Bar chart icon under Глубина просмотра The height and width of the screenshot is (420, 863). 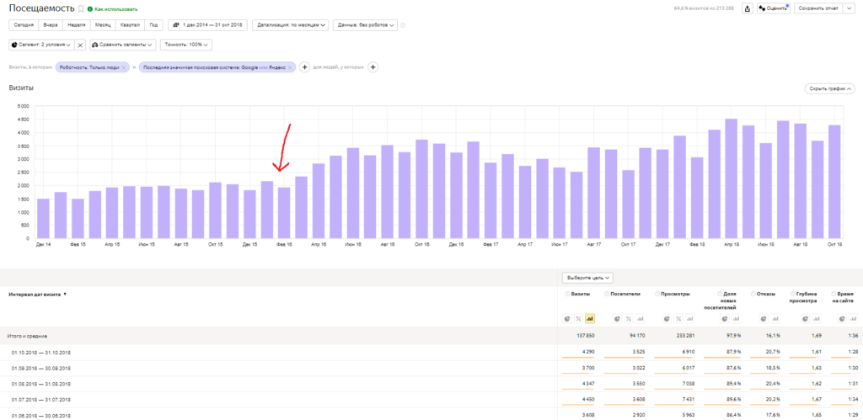coord(816,319)
